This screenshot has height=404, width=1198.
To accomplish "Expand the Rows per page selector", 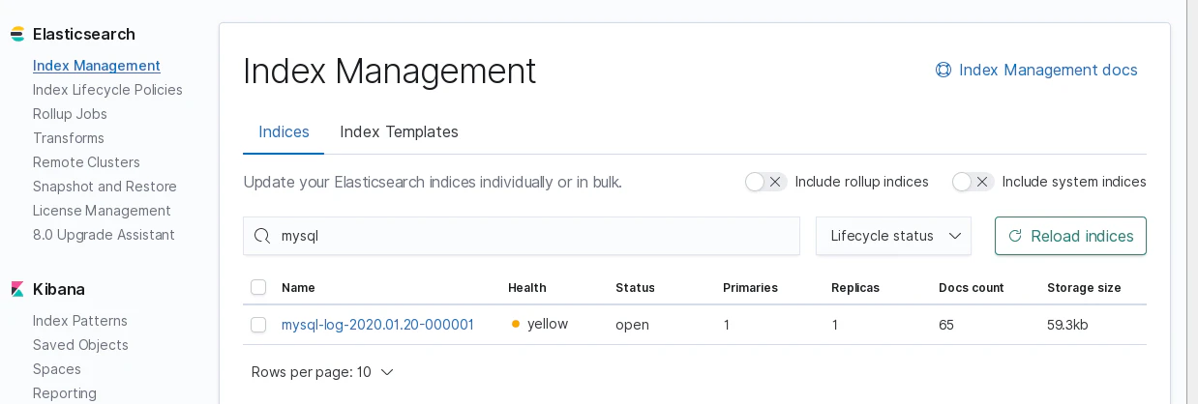I will [322, 372].
